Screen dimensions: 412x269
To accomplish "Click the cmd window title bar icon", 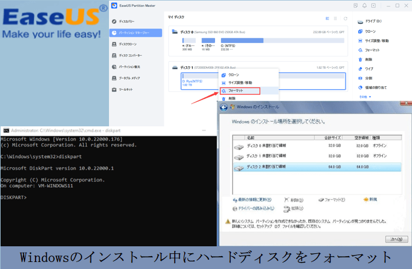I will [6, 130].
